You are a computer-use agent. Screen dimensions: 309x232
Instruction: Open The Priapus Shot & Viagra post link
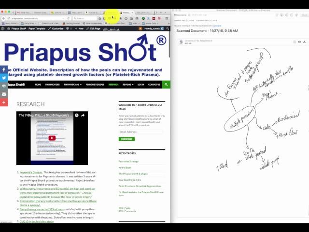133,174
